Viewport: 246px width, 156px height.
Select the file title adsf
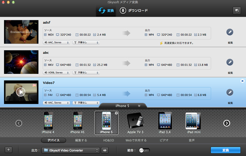tap(47, 22)
